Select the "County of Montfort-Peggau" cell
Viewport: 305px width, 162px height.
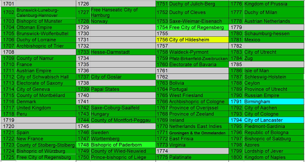[123, 120]
